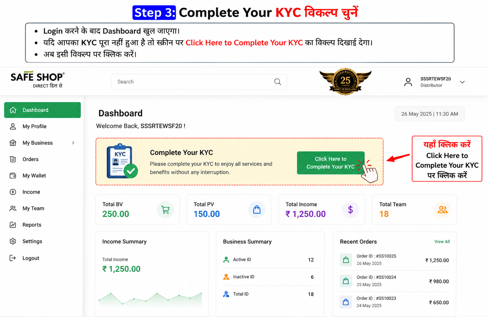The width and height of the screenshot is (488, 317).
Task: Open View All recent orders link
Action: 442,242
